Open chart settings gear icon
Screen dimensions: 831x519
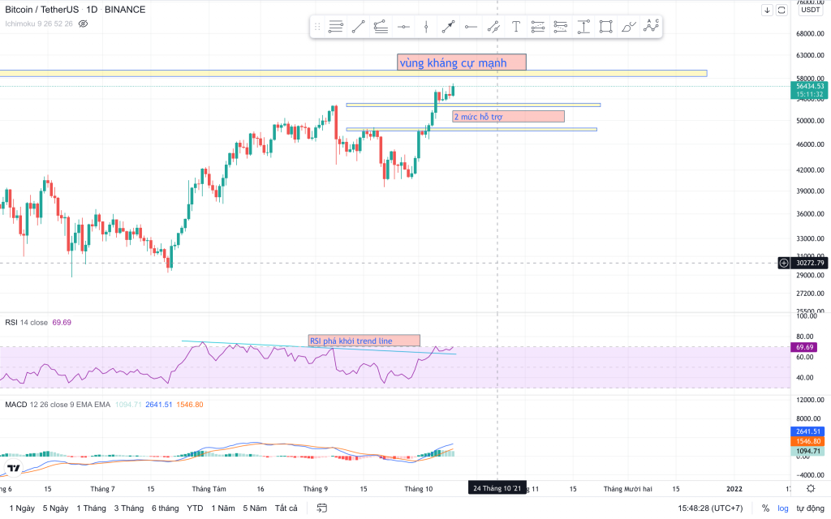(x=811, y=488)
